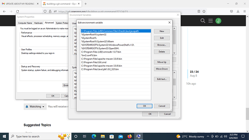Open Microsoft Store from taskbar
Screen dimensions: 249x140
coord(112,136)
